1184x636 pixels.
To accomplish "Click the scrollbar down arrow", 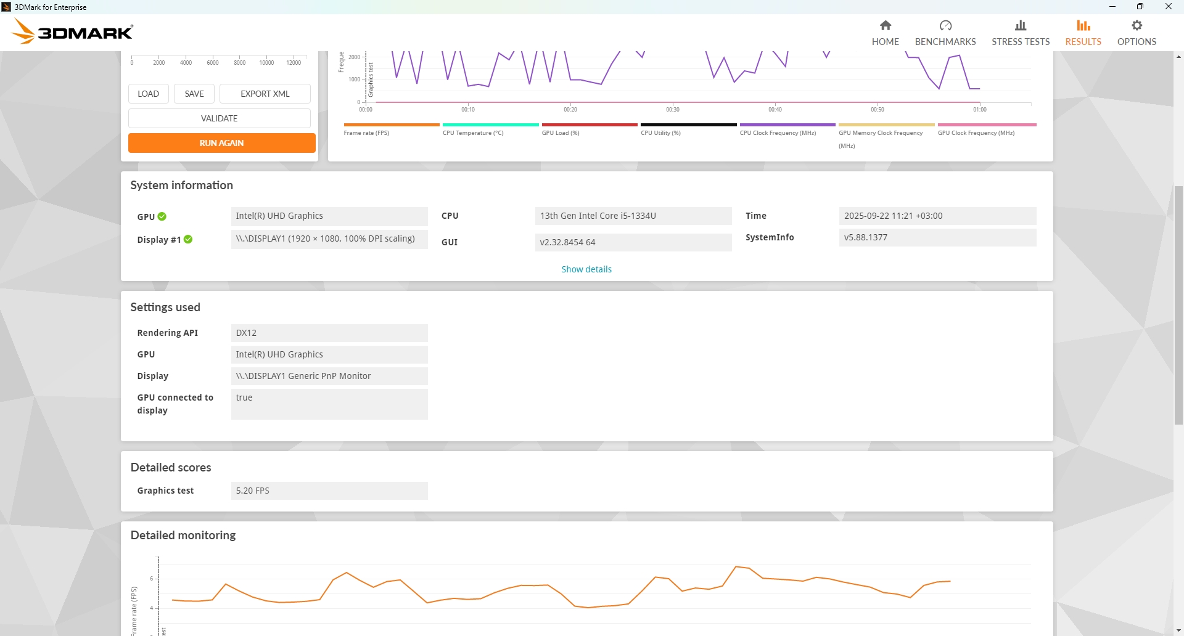I will [1178, 630].
